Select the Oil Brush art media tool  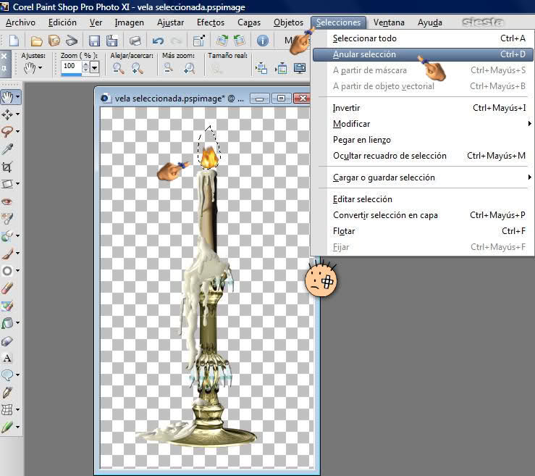[7, 427]
